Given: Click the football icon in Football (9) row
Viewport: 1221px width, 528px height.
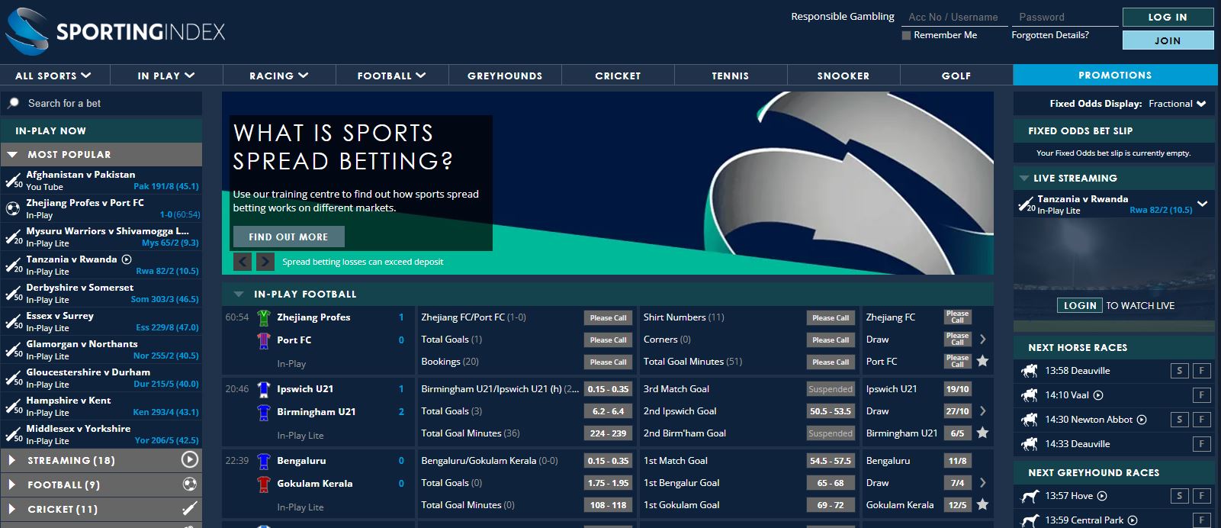Looking at the screenshot, I should [x=190, y=485].
